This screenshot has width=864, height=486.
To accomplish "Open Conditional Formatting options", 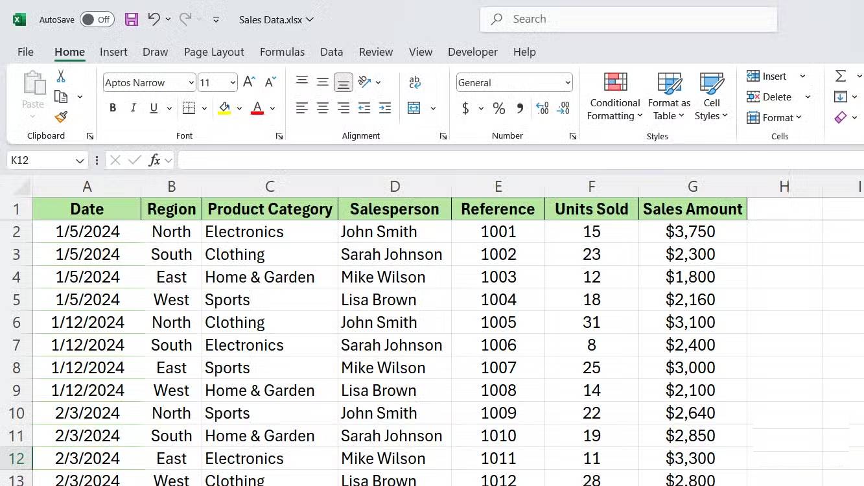I will point(614,96).
